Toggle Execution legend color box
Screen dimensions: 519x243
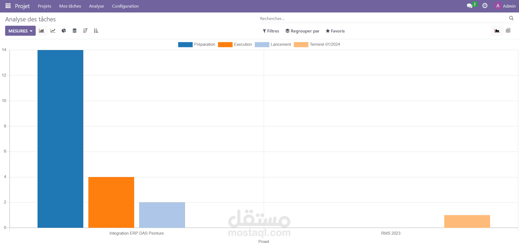pos(225,44)
